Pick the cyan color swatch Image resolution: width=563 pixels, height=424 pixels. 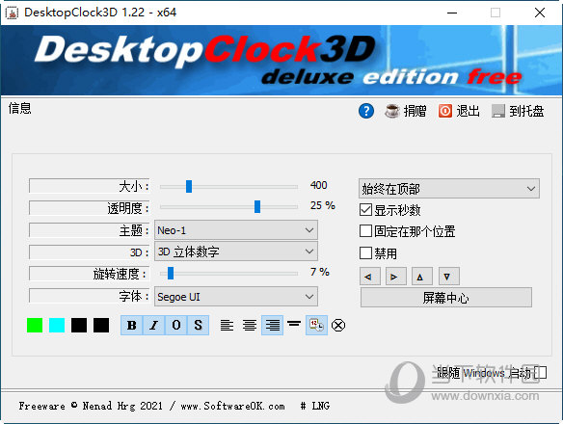pos(57,326)
